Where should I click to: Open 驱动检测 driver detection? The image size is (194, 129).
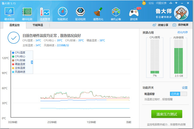(80, 14)
